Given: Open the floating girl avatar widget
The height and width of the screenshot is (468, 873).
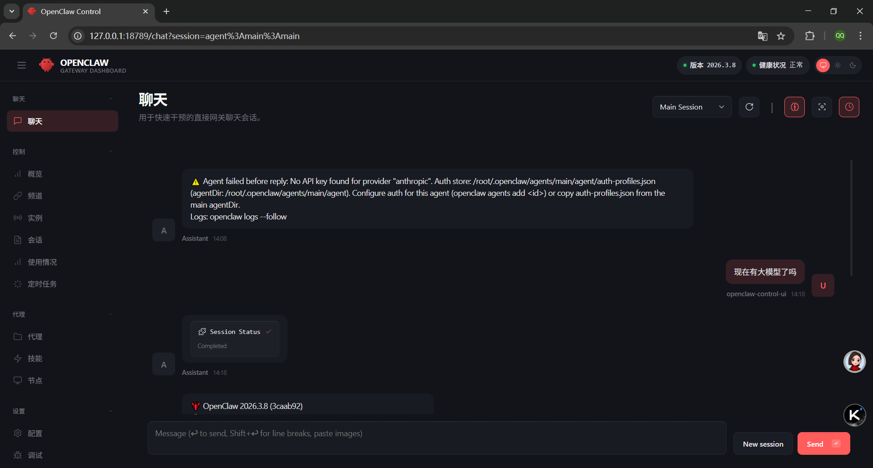Looking at the screenshot, I should (855, 362).
